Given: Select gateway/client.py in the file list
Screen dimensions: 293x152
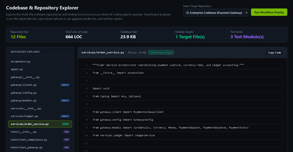Looking at the screenshot, I should click(x=40, y=85).
